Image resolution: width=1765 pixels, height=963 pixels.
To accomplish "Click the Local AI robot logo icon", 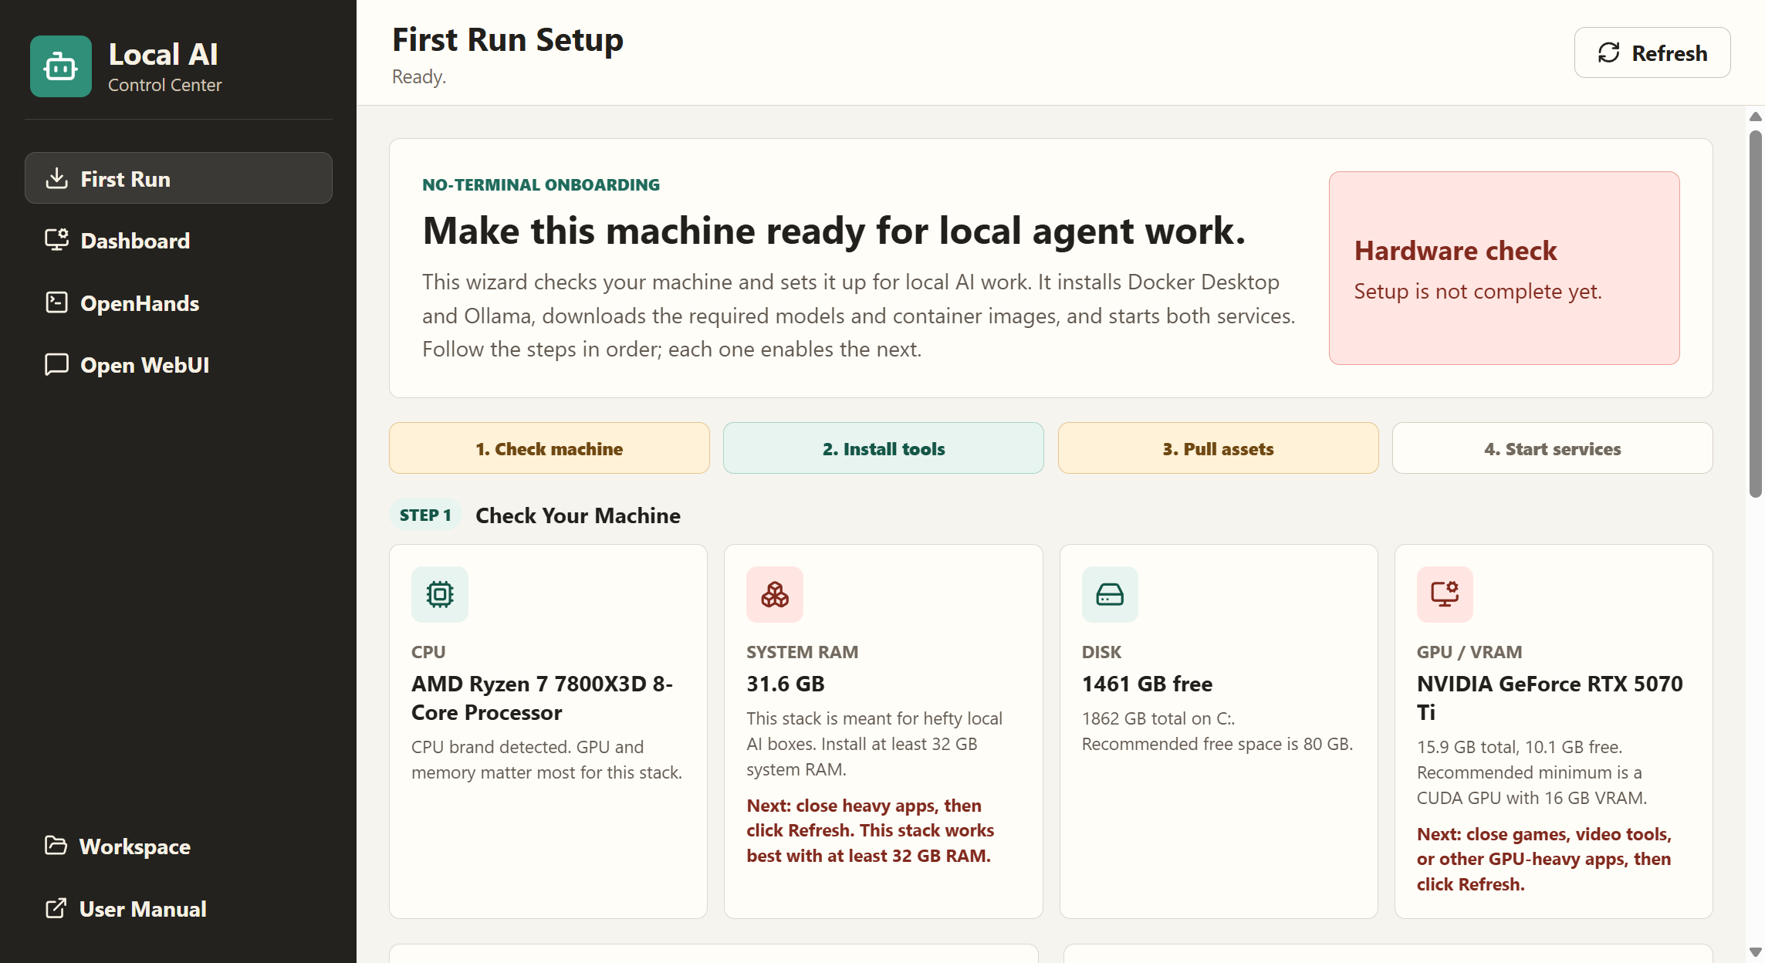I will (x=61, y=66).
